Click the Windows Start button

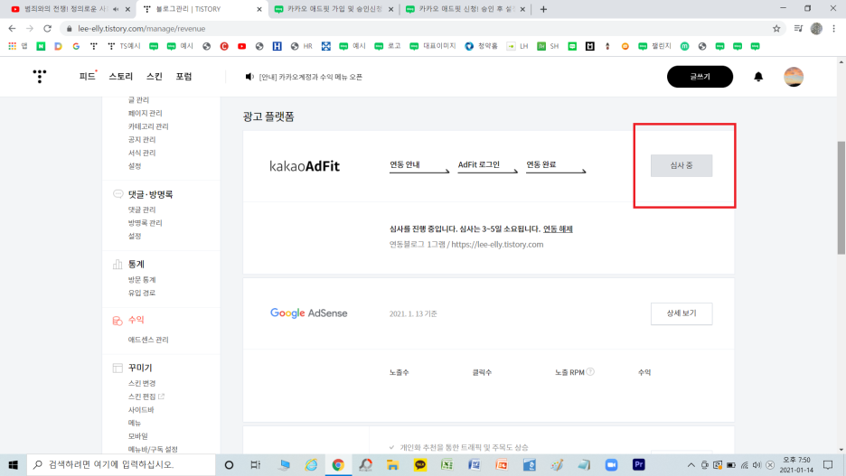point(13,464)
